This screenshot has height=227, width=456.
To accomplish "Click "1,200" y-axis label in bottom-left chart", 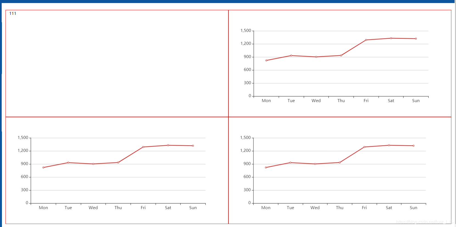I will 23,151.
